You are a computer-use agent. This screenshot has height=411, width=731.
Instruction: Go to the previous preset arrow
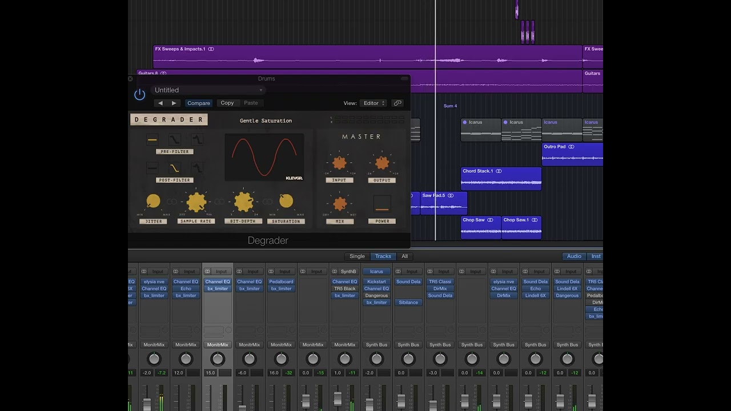pos(160,103)
